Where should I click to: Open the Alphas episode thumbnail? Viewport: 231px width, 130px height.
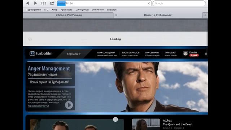146,124
